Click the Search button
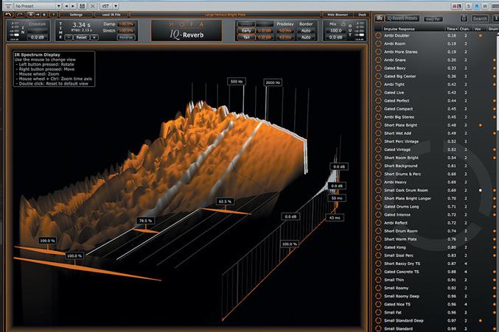This screenshot has width=499, height=332. (x=480, y=18)
